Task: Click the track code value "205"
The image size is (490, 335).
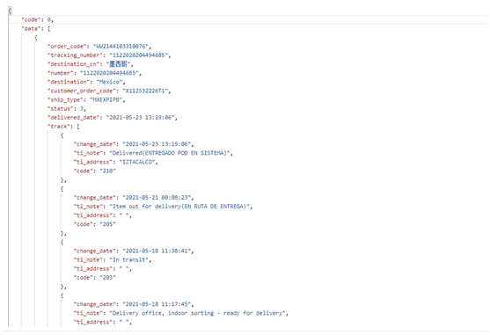Action: (107, 224)
